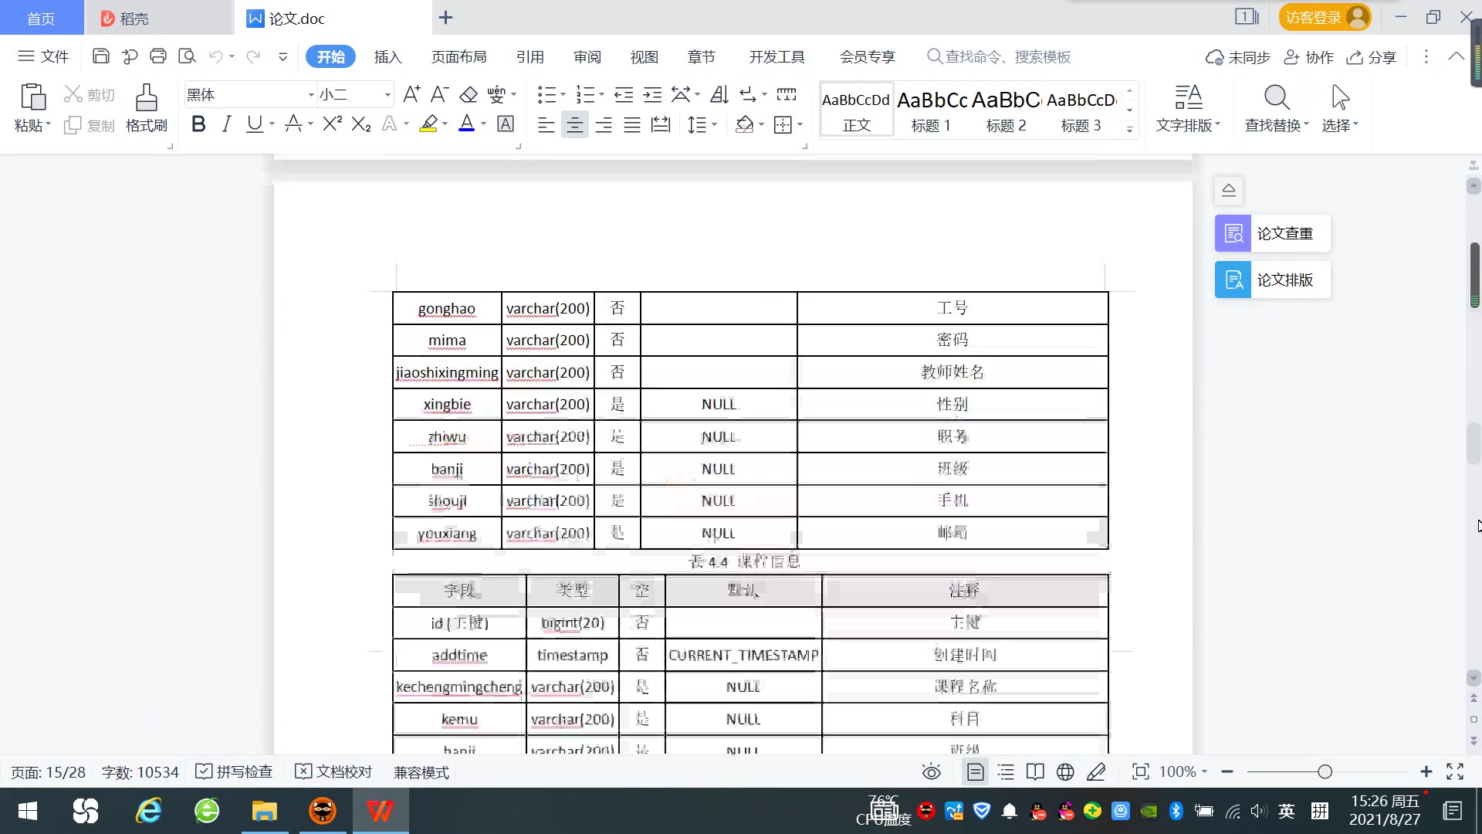The width and height of the screenshot is (1482, 834).
Task: Click the Undo arrow icon
Action: 216,56
